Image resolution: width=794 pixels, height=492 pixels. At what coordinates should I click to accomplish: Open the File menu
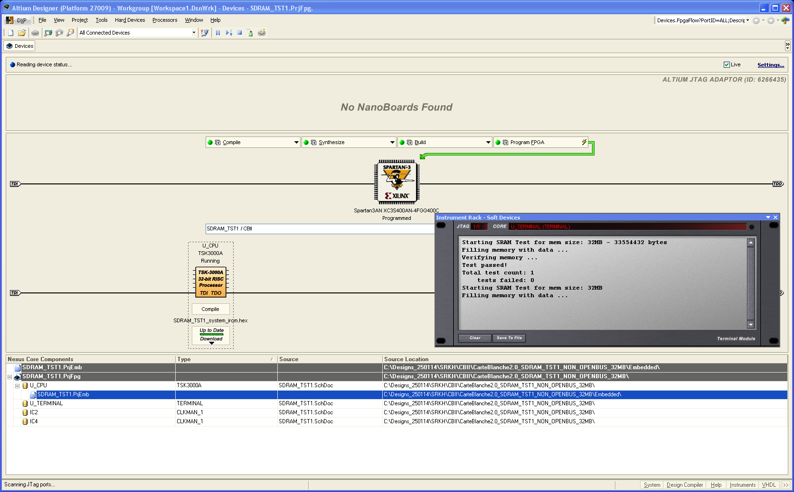(42, 20)
